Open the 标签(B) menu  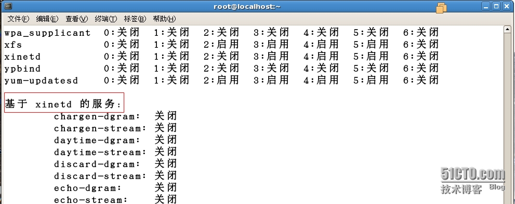point(135,19)
